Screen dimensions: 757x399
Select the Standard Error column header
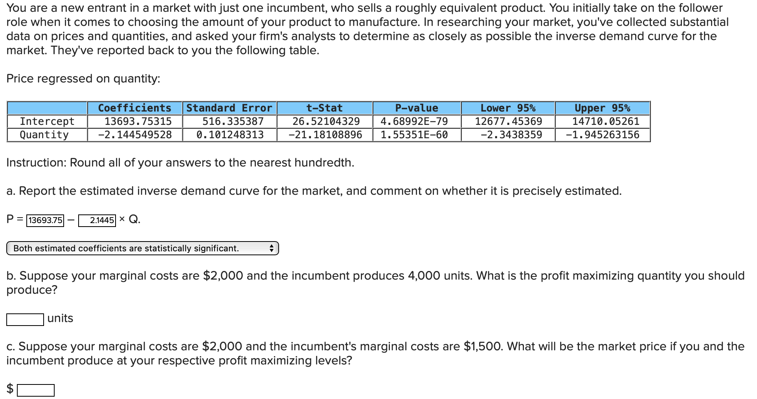pos(229,108)
